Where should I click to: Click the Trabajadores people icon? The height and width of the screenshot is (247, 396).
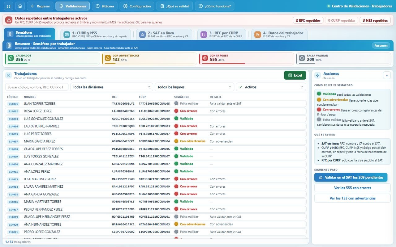click(x=8, y=75)
